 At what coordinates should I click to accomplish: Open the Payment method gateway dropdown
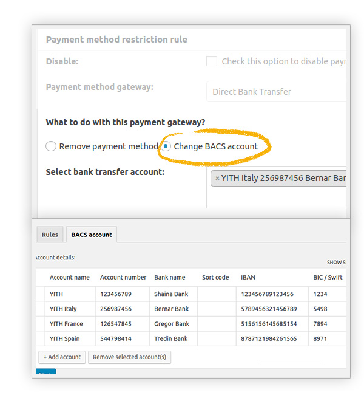pos(276,92)
